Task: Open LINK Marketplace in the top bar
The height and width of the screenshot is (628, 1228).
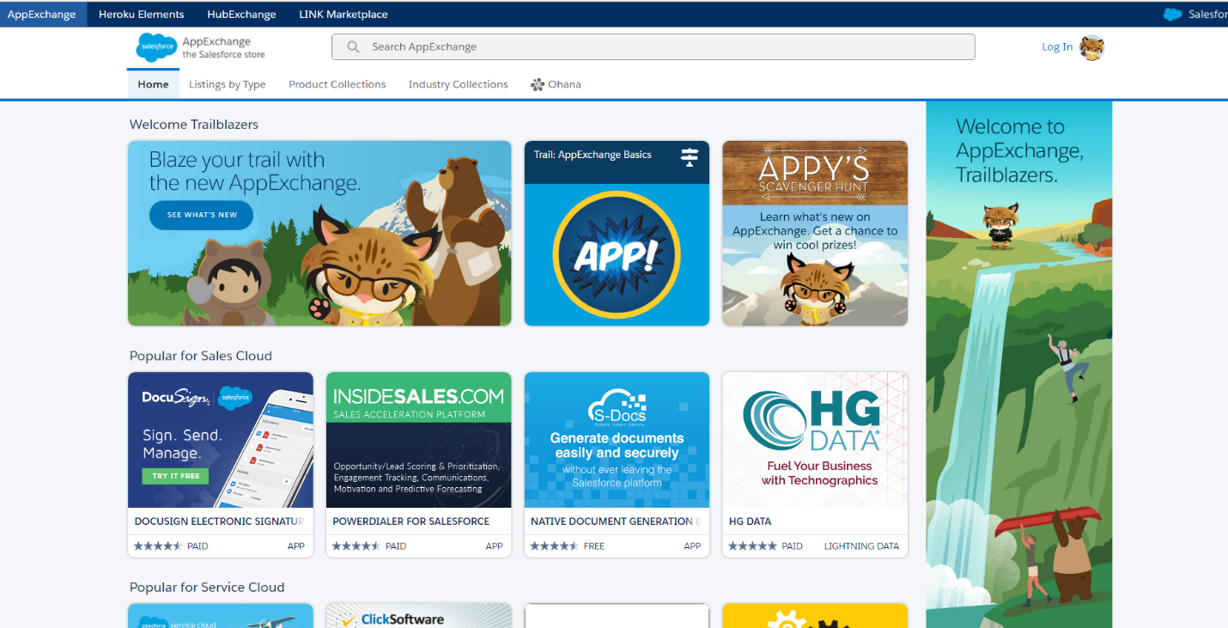Action: [343, 14]
